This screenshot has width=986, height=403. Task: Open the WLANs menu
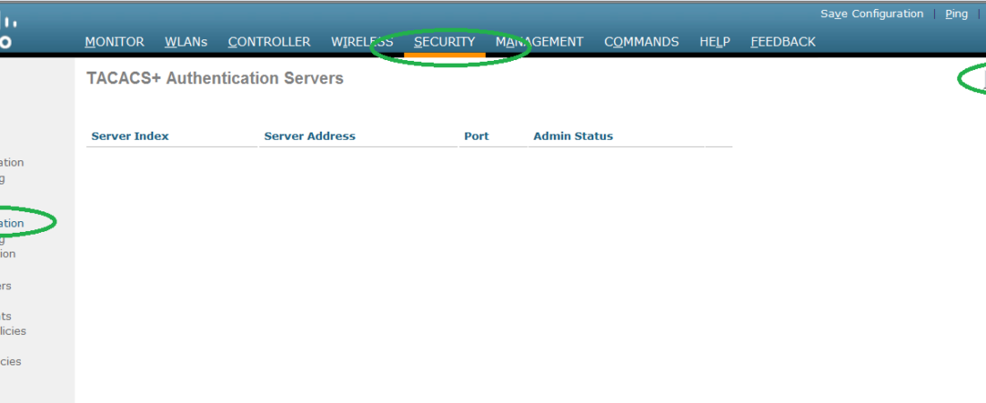(186, 41)
